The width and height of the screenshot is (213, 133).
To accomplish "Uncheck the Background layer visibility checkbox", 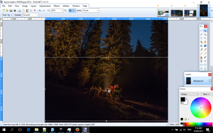I will point(210,81).
